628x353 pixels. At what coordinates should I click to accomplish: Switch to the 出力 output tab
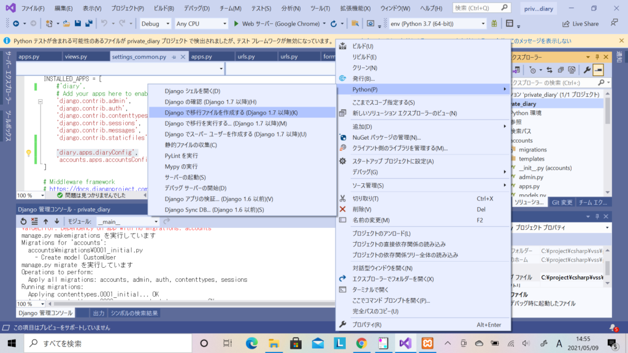click(x=99, y=313)
